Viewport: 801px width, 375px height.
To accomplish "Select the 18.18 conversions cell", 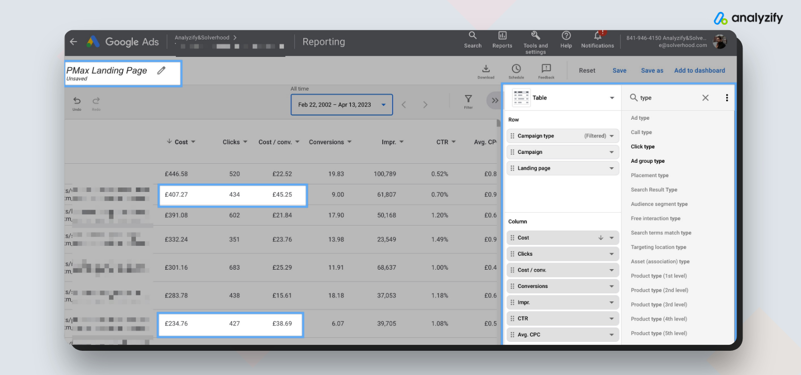I will (336, 296).
